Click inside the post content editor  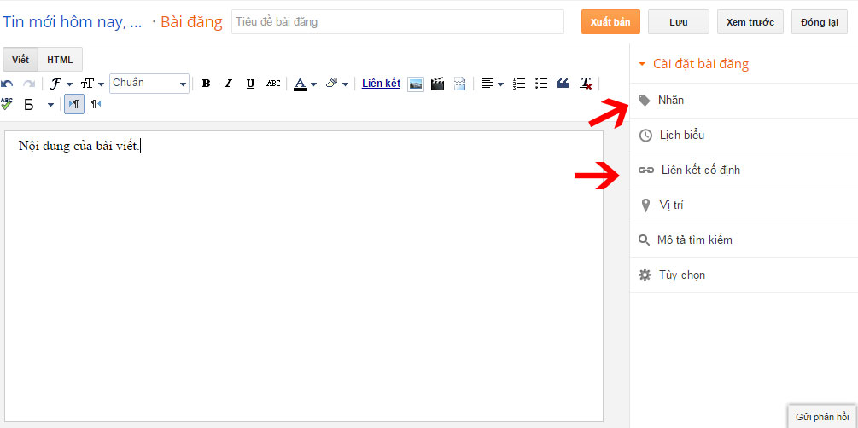(x=304, y=276)
